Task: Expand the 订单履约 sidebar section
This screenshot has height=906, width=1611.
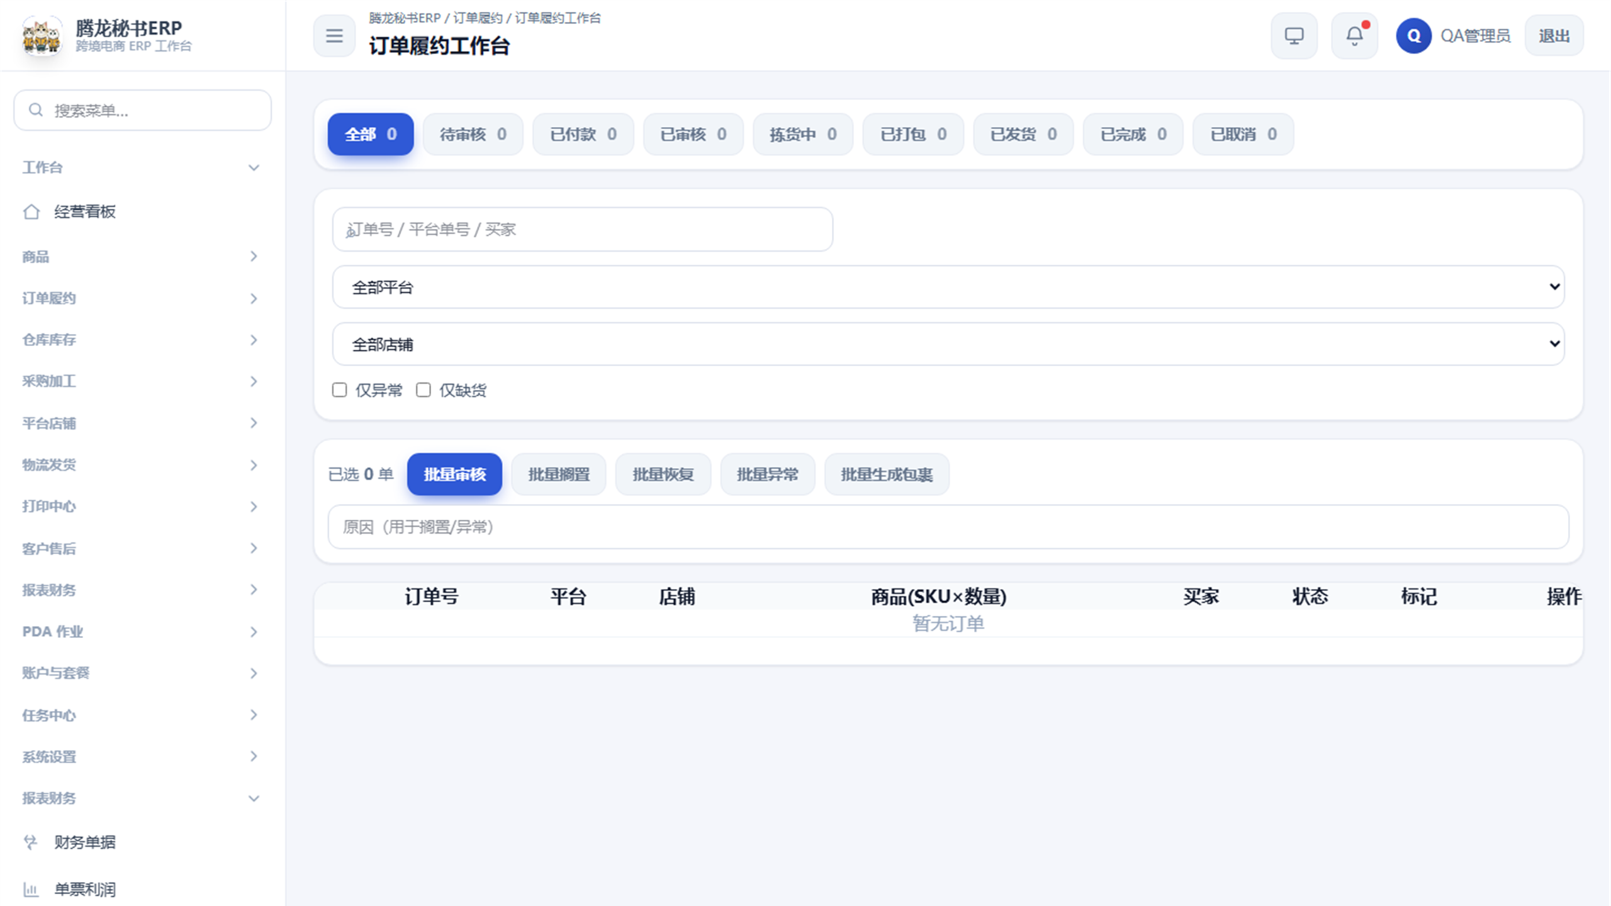Action: 142,298
